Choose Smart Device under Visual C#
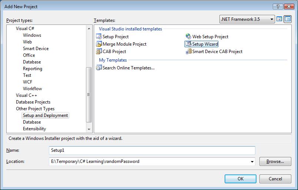Screen dimensions: 298x190 [x=36, y=49]
